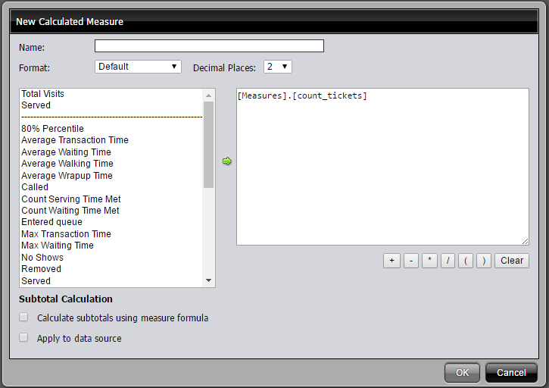Image resolution: width=549 pixels, height=388 pixels.
Task: Open the Format dropdown
Action: tap(138, 67)
